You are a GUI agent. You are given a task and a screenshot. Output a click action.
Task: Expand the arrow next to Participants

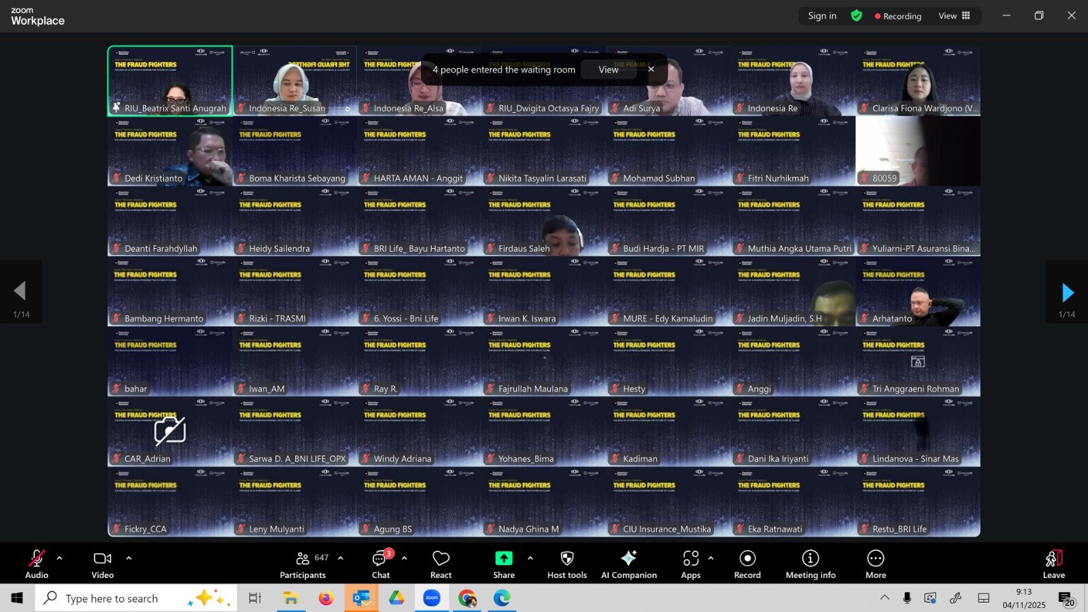[x=341, y=558]
